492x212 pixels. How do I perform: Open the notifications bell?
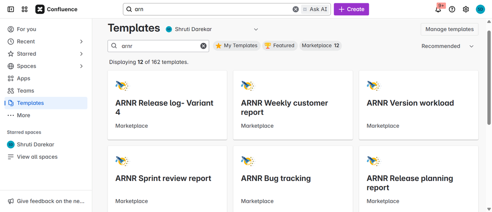tap(438, 9)
